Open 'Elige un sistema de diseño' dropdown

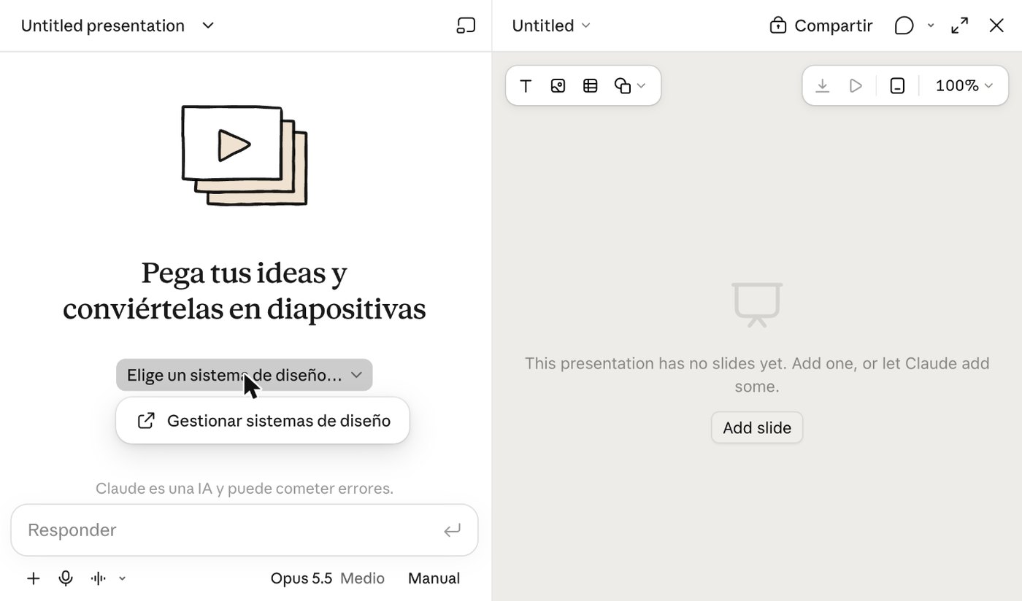(x=244, y=375)
